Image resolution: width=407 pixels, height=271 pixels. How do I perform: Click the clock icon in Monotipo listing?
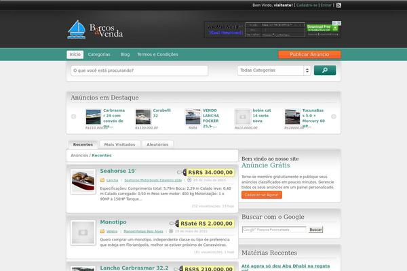tap(171, 231)
